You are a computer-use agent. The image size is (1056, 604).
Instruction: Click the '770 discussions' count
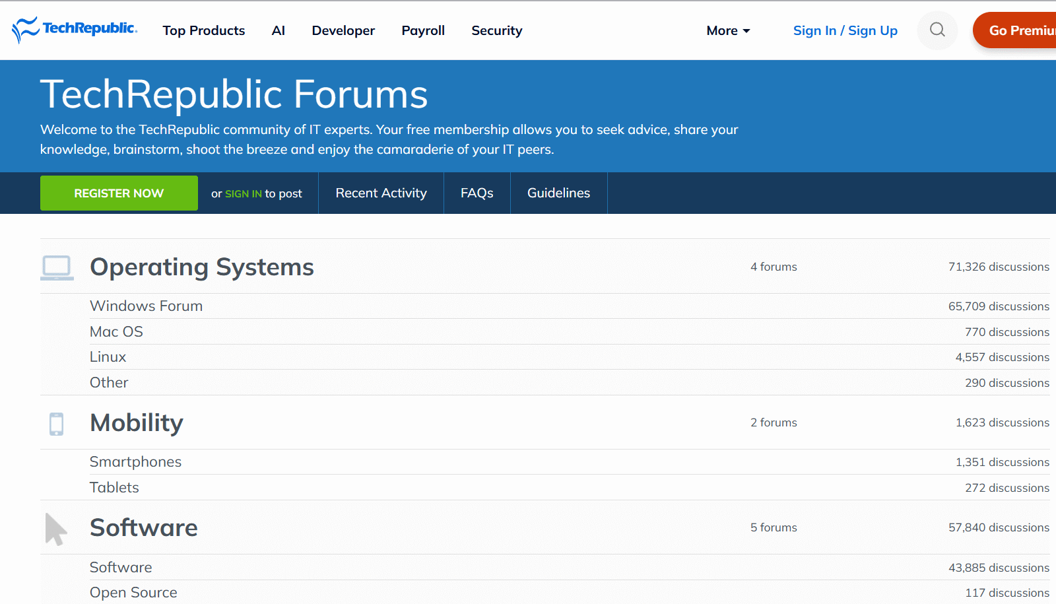(x=1007, y=332)
